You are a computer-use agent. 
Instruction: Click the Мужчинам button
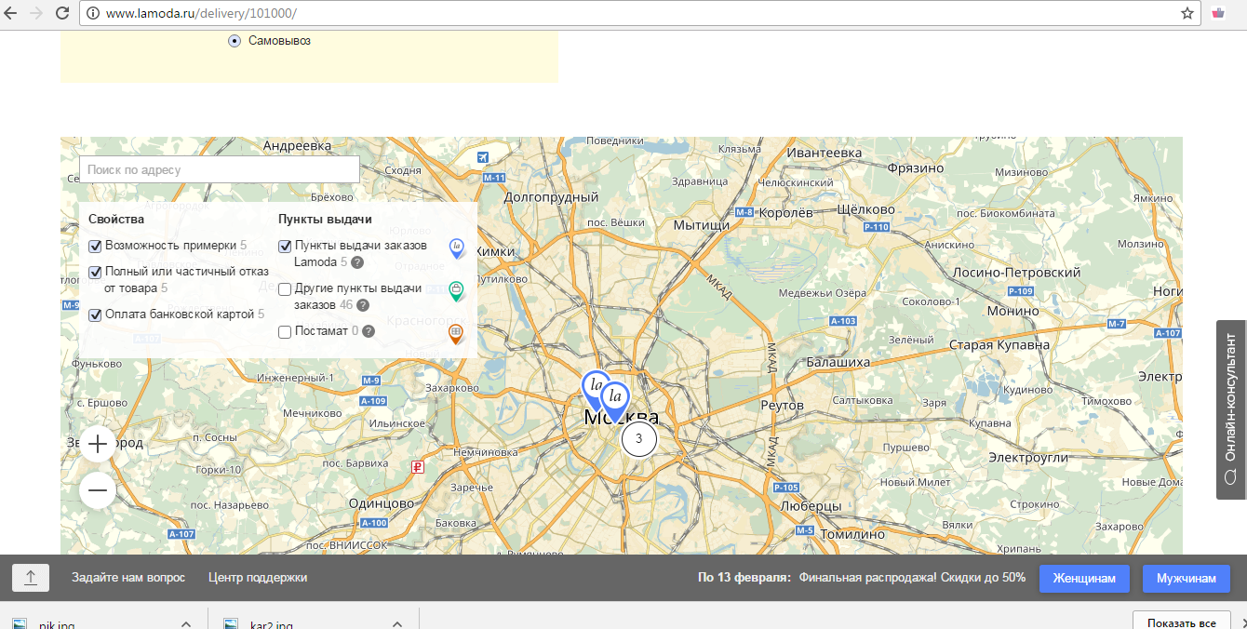(1187, 578)
